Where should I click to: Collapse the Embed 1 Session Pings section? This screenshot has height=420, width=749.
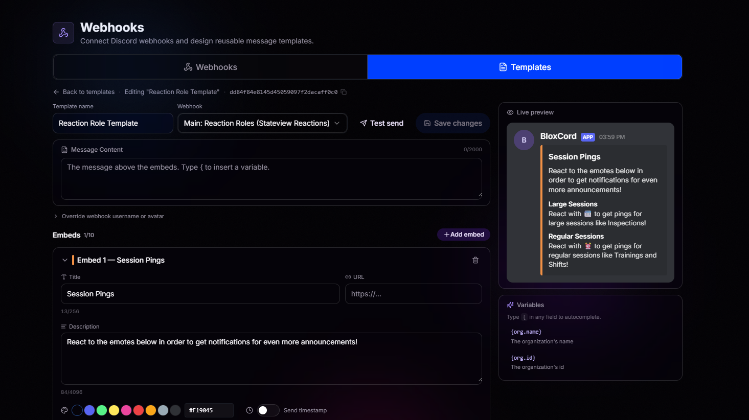(65, 260)
